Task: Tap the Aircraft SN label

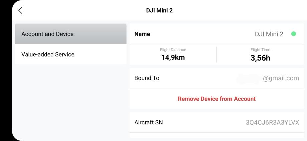Action: (149, 122)
